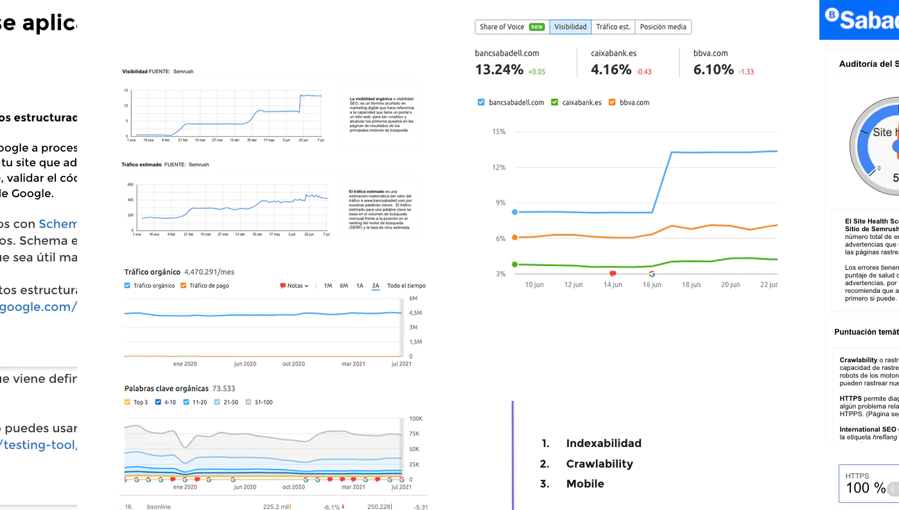Click the orange start dot of bbva line
Viewport: 899px width, 510px height.
pos(514,238)
